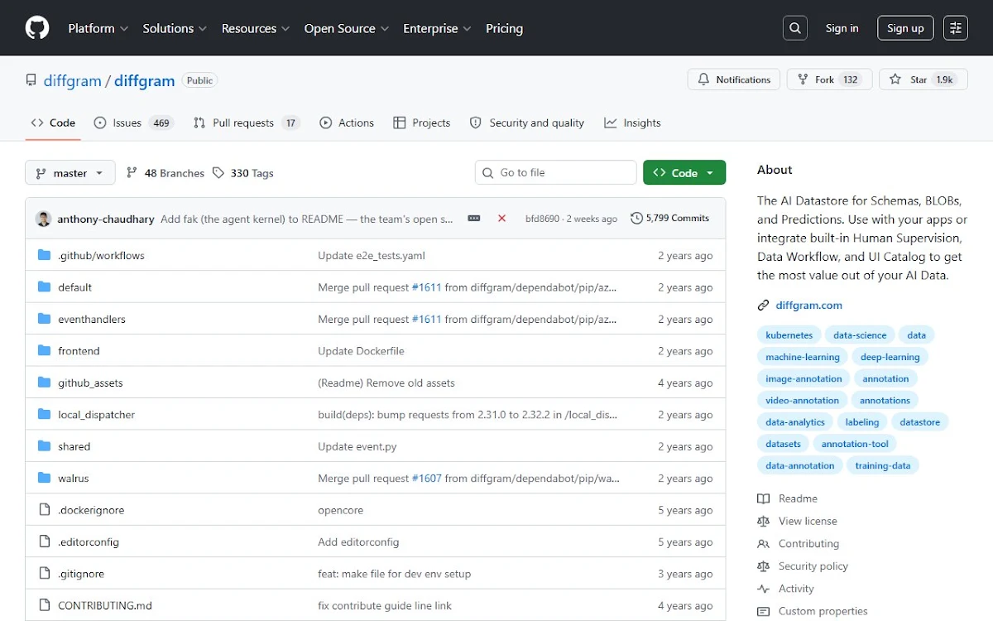
Task: Click the frontend folder icon
Action: click(45, 350)
